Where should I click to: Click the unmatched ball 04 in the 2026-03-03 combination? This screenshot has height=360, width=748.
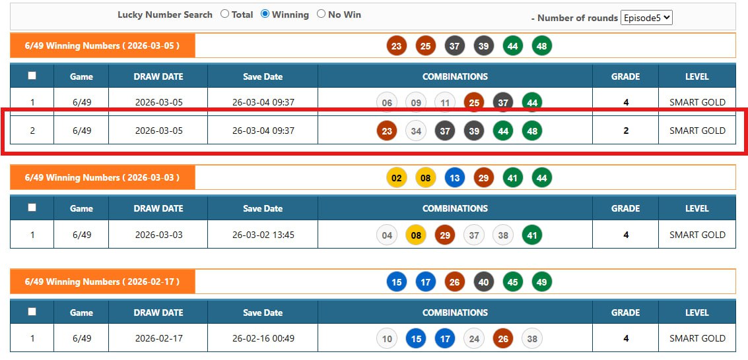387,235
